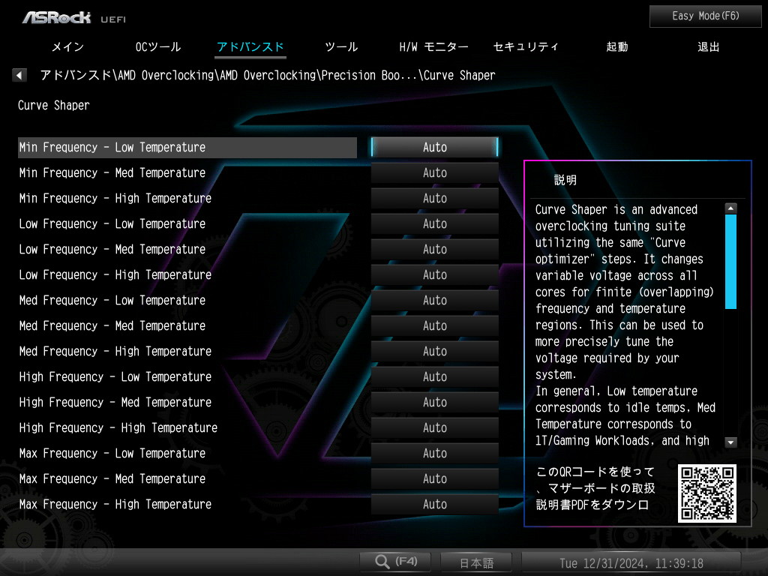
Task: Click the ASRock UEFI logo
Action: (x=73, y=18)
